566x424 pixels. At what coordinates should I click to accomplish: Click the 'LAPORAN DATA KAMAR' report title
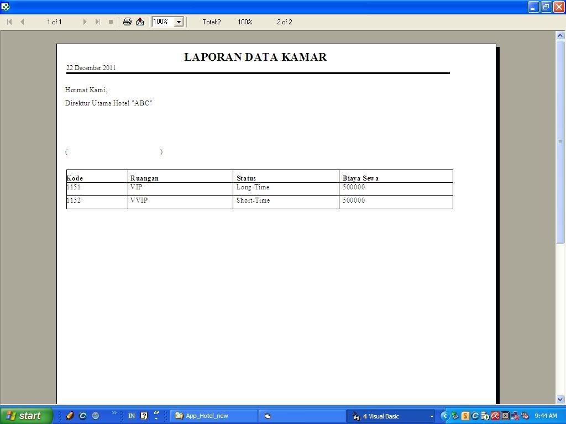[255, 57]
